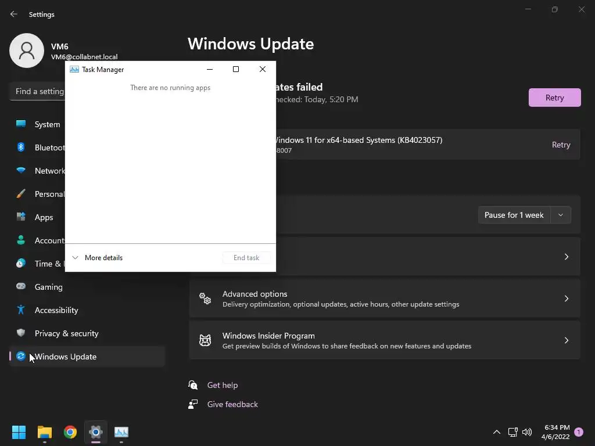Click Retry for KB4023057 update

click(561, 145)
